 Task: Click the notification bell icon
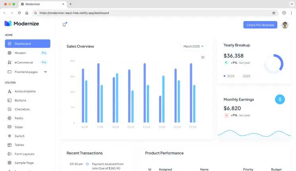(x=64, y=25)
